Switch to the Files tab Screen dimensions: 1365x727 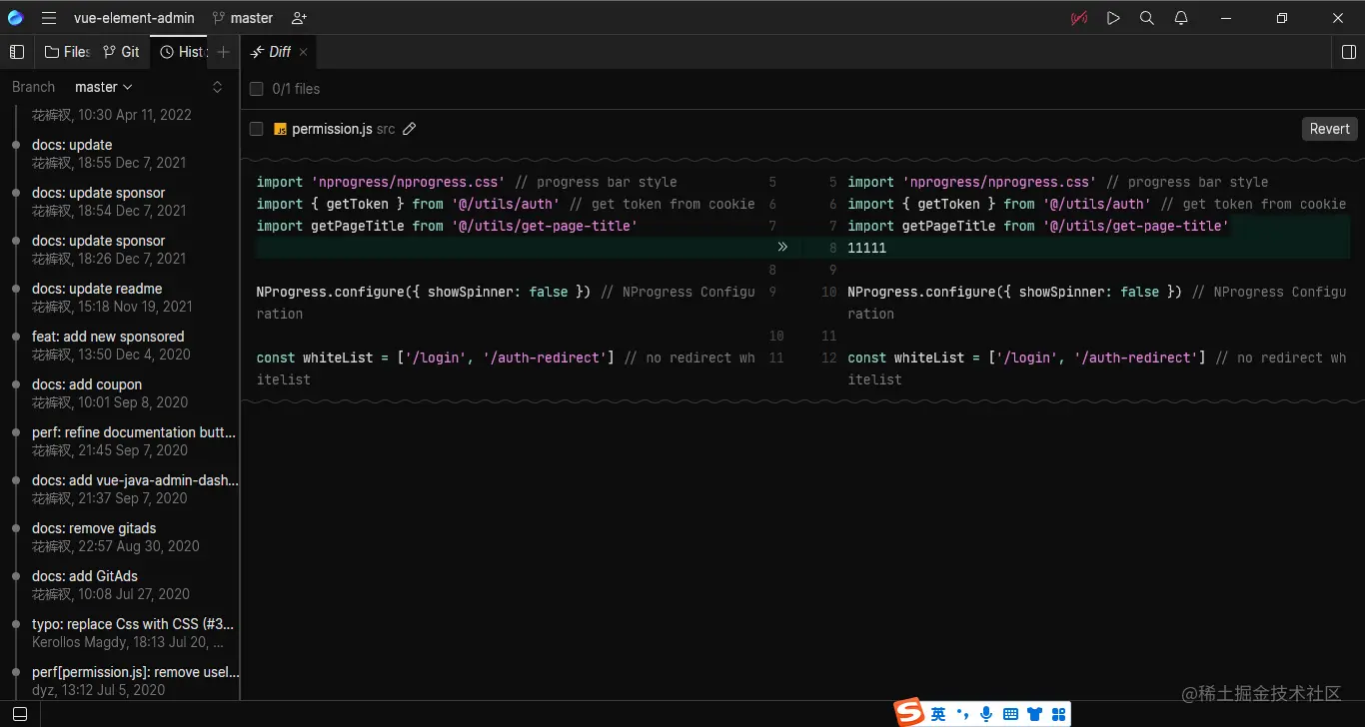[x=67, y=51]
